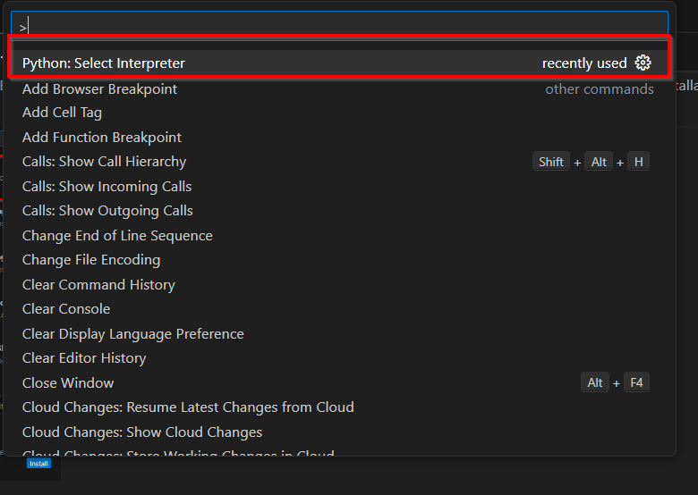
Task: Select the Clear Console command
Action: [339, 309]
